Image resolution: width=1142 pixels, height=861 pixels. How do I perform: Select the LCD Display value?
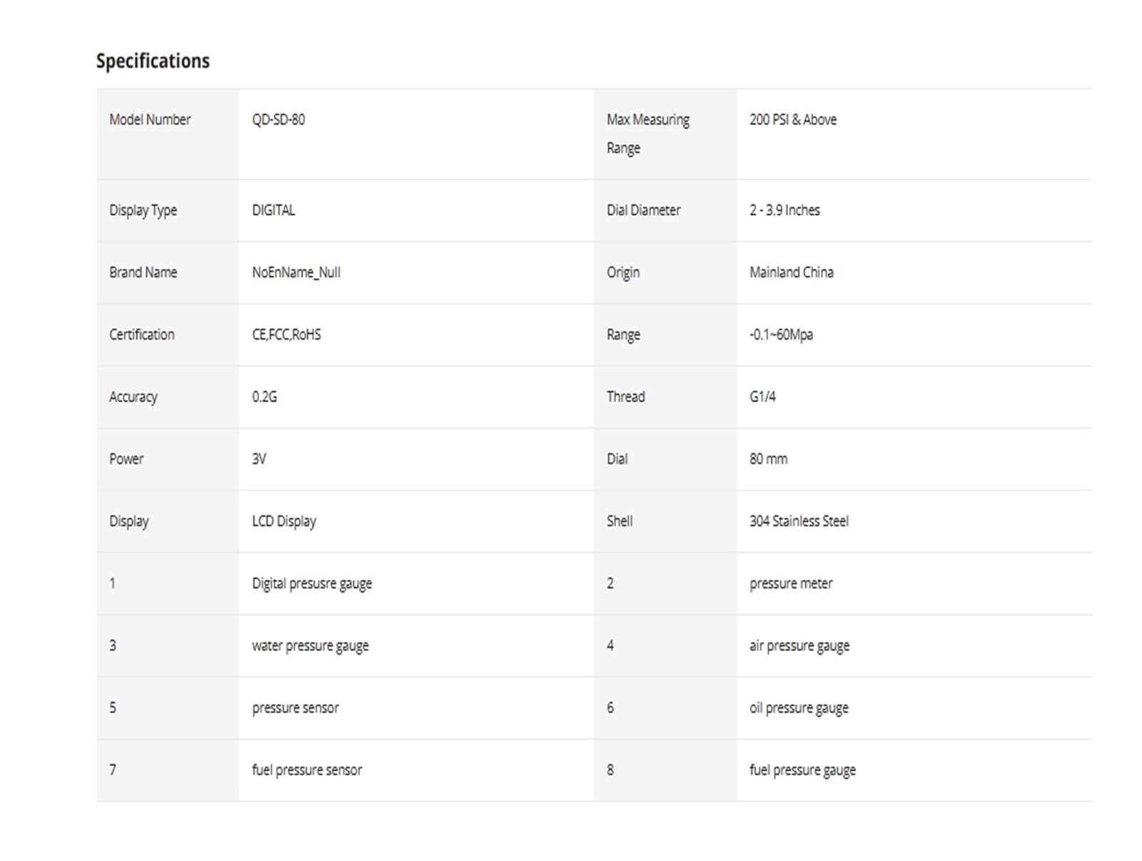pyautogui.click(x=284, y=521)
